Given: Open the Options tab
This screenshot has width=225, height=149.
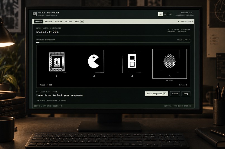Looking at the screenshot, I should [68, 21].
